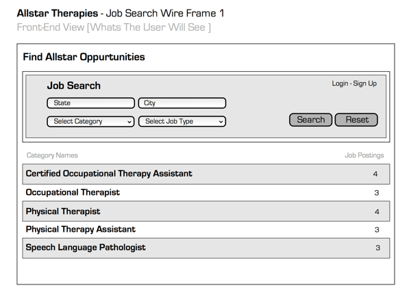This screenshot has width=411, height=305.
Task: Select the Physical Therapy Assistant row
Action: (80, 230)
